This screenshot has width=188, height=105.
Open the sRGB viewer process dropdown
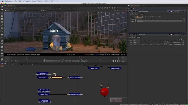coord(30,8)
